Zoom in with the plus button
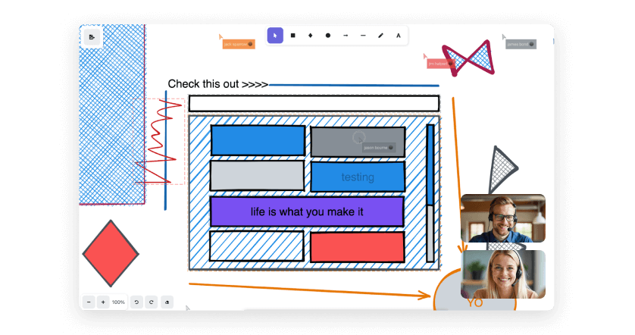635x335 pixels. 103,302
